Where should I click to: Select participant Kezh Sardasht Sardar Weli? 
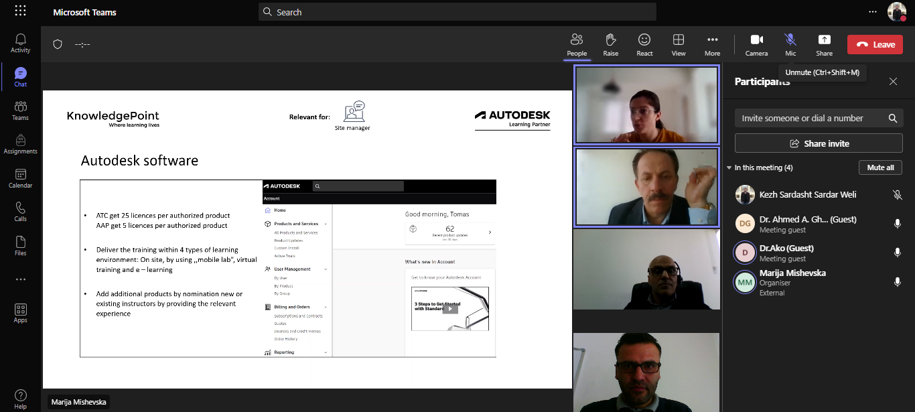819,195
